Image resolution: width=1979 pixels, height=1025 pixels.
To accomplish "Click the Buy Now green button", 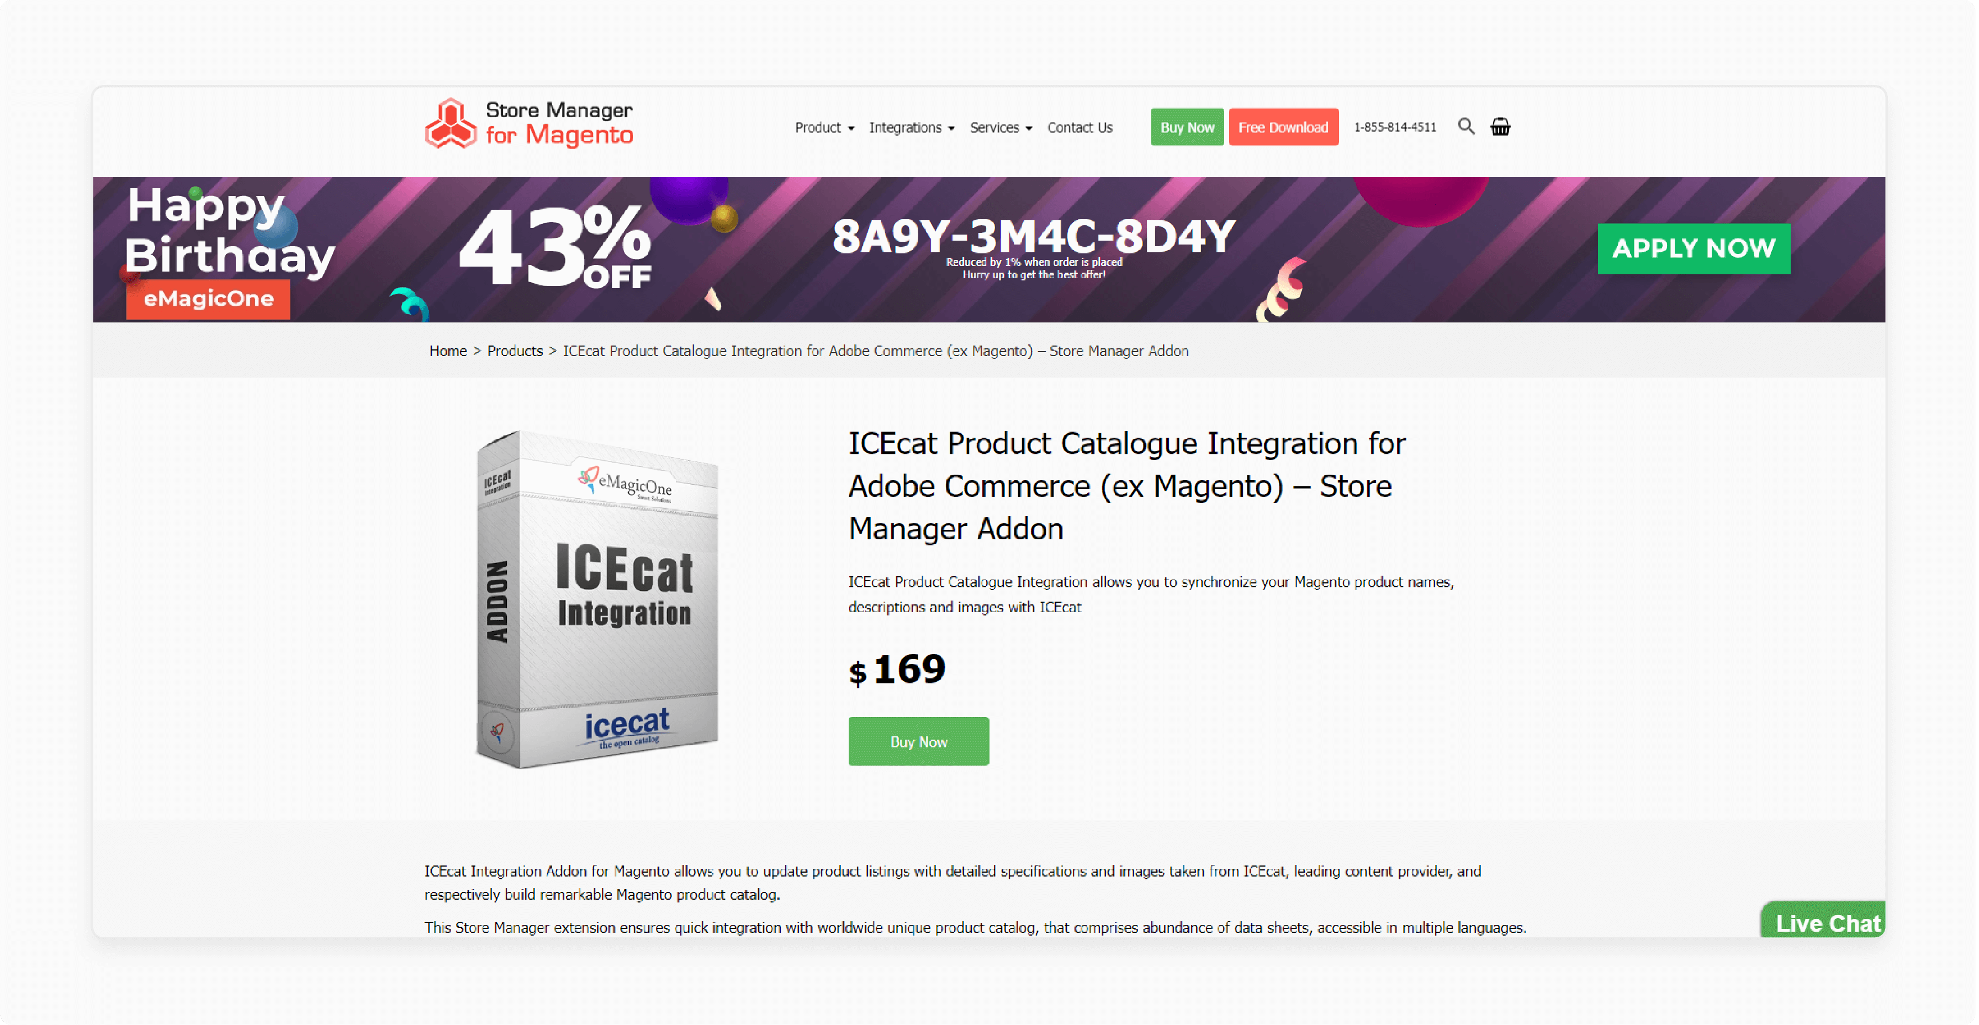I will (919, 741).
